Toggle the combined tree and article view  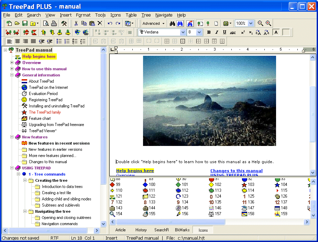coord(200,23)
